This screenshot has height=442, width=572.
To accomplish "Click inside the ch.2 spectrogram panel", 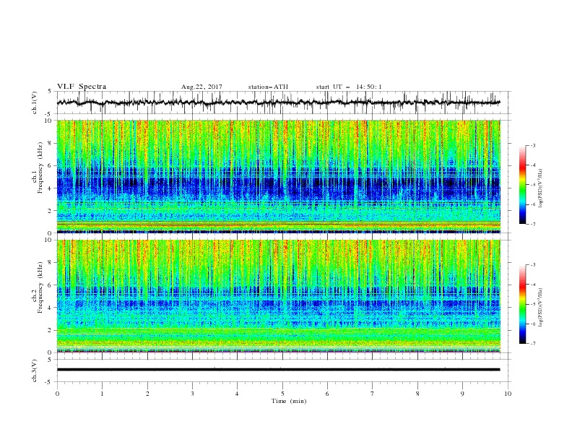I will point(278,296).
